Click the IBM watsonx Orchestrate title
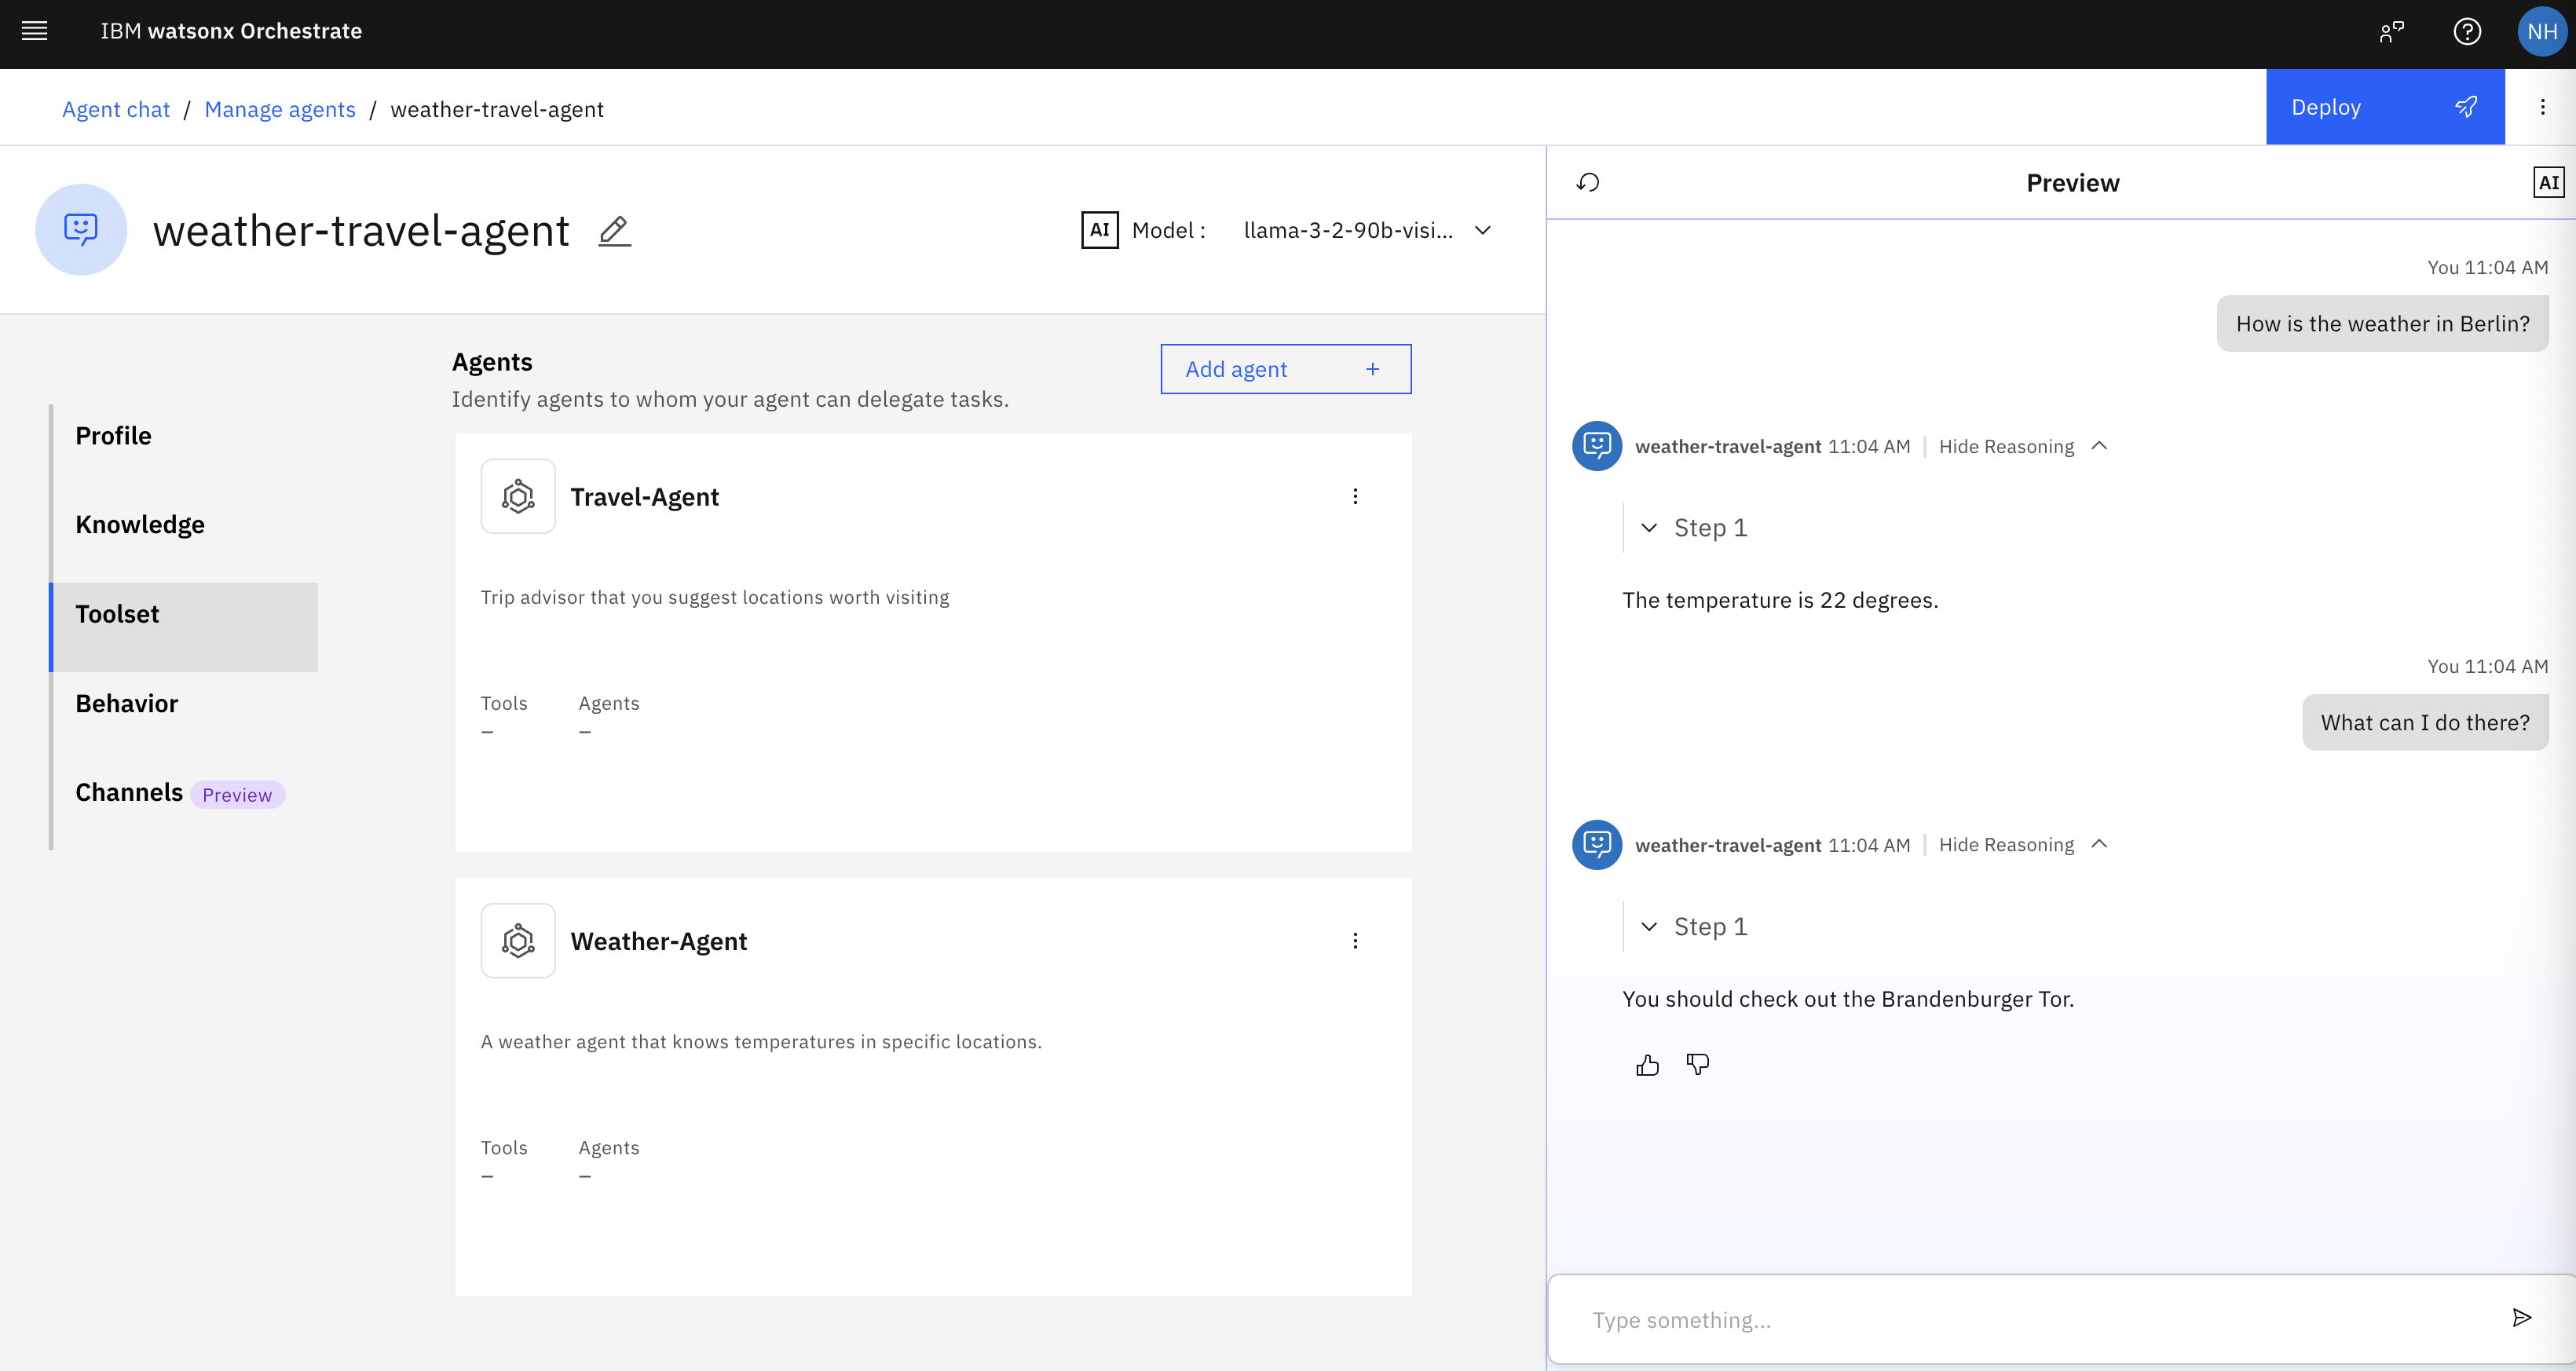 (231, 31)
